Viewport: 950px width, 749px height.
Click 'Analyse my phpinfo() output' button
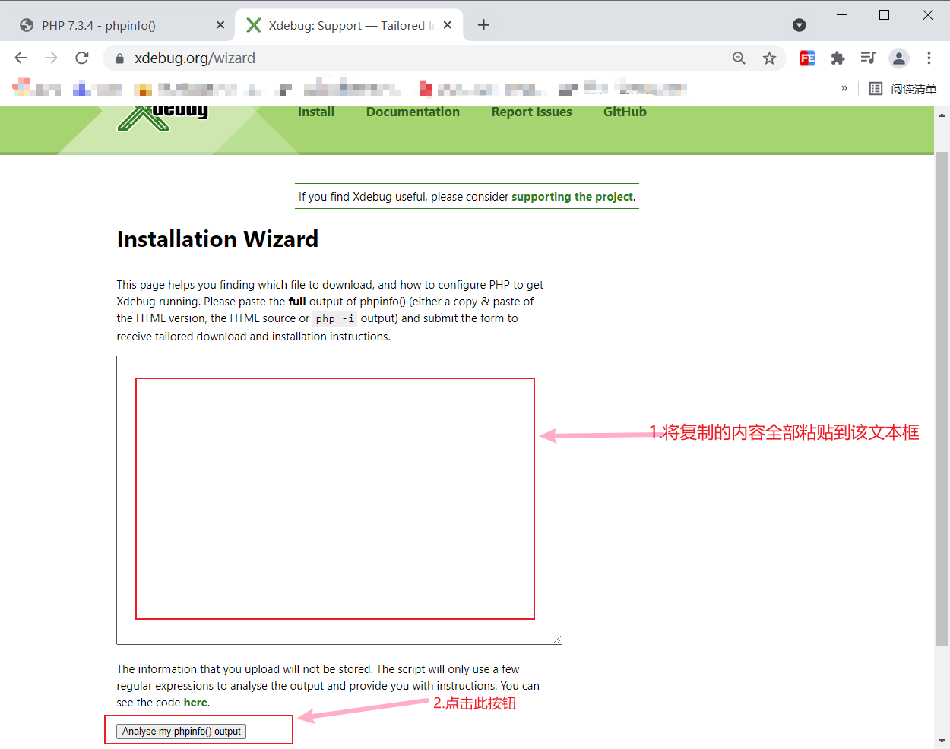pyautogui.click(x=181, y=732)
